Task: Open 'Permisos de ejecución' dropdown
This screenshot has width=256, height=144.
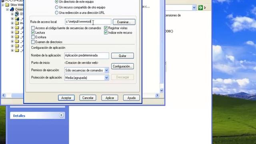Action: (x=106, y=70)
